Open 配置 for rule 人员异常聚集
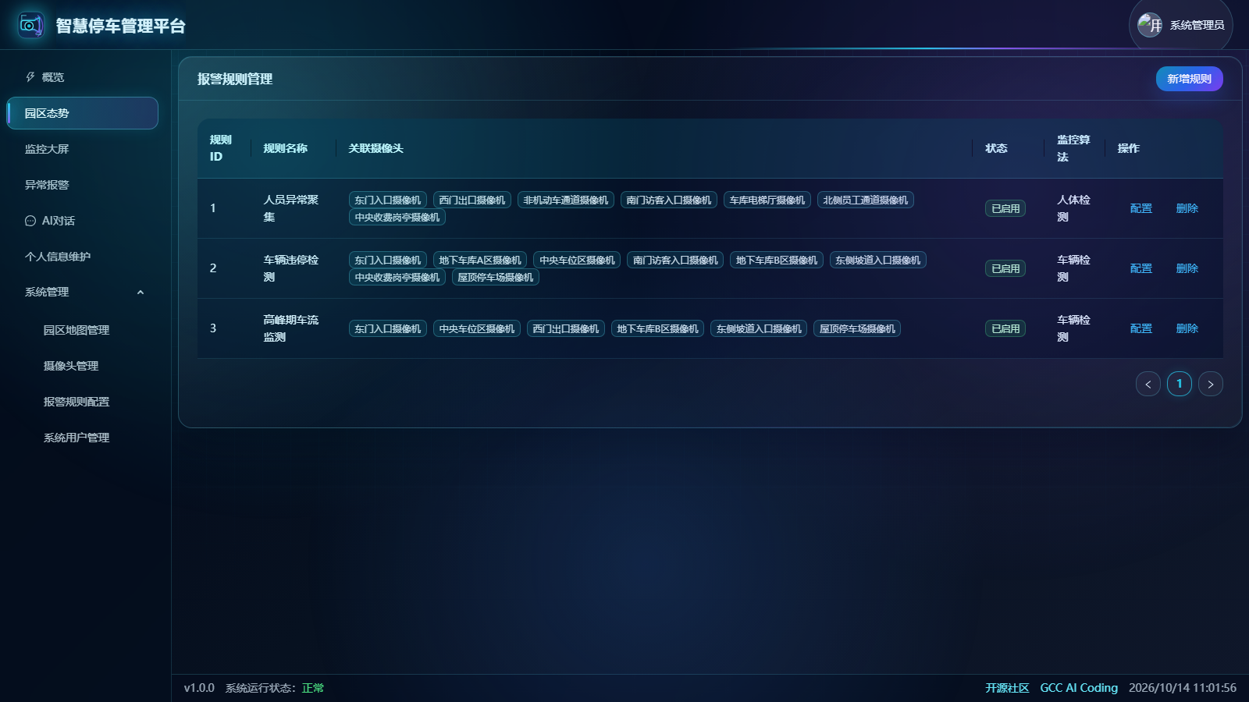Viewport: 1249px width, 702px height. (x=1140, y=208)
